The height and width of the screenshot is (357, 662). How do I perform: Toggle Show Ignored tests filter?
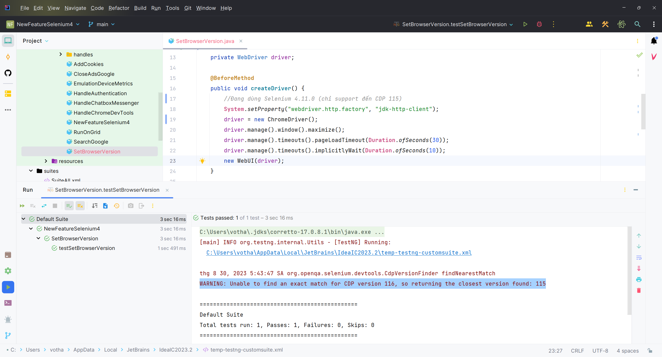pos(80,206)
